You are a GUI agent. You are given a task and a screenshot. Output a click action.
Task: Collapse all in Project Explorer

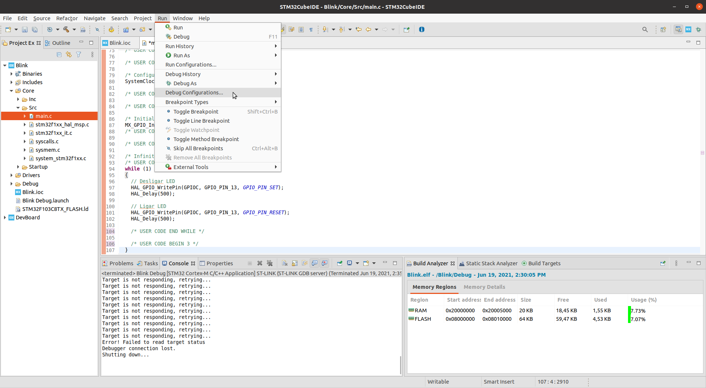(x=59, y=54)
